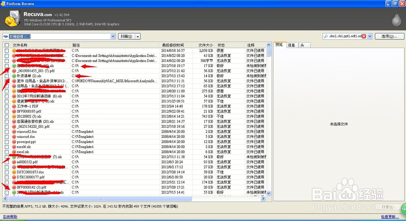The image size is (406, 221).
Task: Click red status icon of powerpnt.ppt
Action: coord(14,142)
